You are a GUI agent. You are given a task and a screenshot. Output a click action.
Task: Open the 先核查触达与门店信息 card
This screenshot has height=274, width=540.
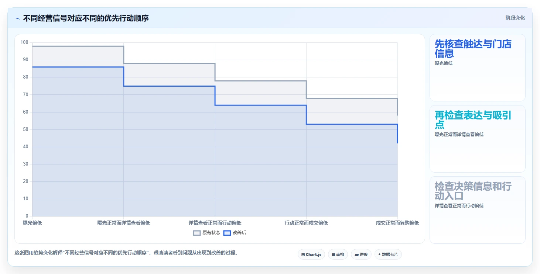tap(478, 67)
